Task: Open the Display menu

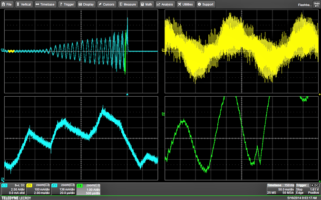Action: [x=86, y=4]
